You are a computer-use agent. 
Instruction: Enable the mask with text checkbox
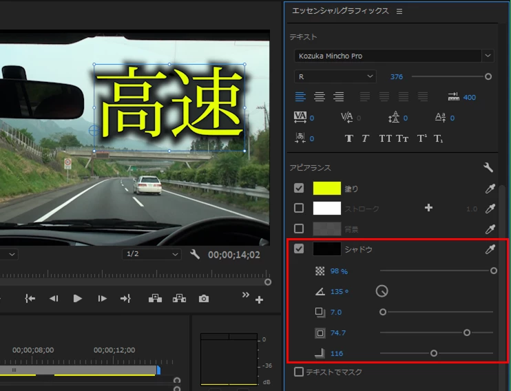pyautogui.click(x=298, y=372)
